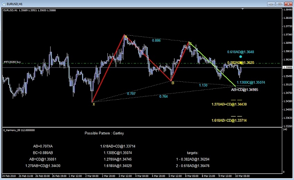This screenshot has height=180, width=294.
Task: Click the '2 Mar 20:00' time axis label
Action: [109, 176]
